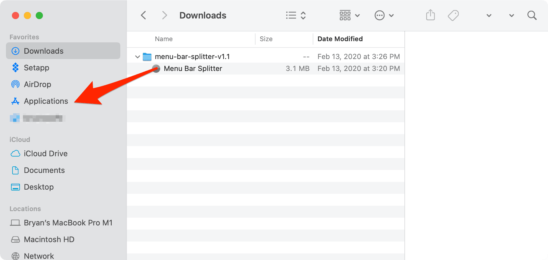Open the toolbar chevron dropdown beside search
The width and height of the screenshot is (548, 260).
pos(511,16)
